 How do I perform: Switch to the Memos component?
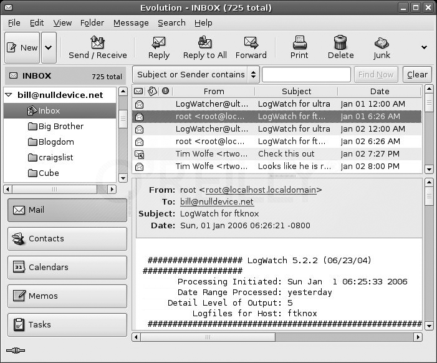pyautogui.click(x=67, y=296)
